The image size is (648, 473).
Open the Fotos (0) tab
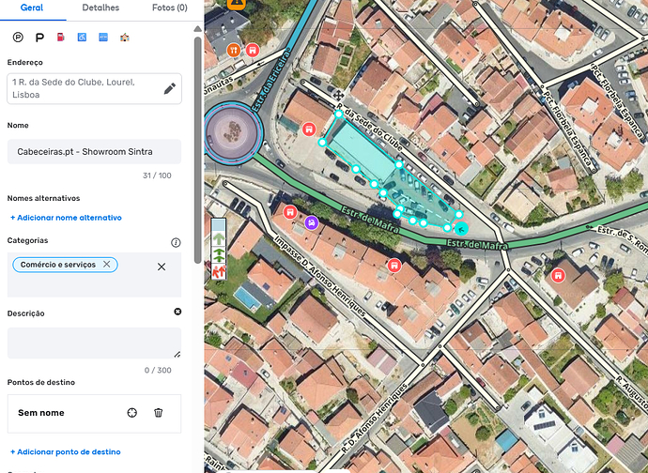tap(169, 8)
